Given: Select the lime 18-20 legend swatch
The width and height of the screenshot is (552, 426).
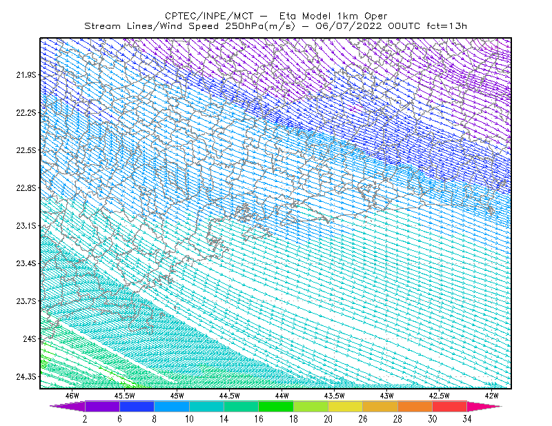Looking at the screenshot, I should click(x=311, y=406).
